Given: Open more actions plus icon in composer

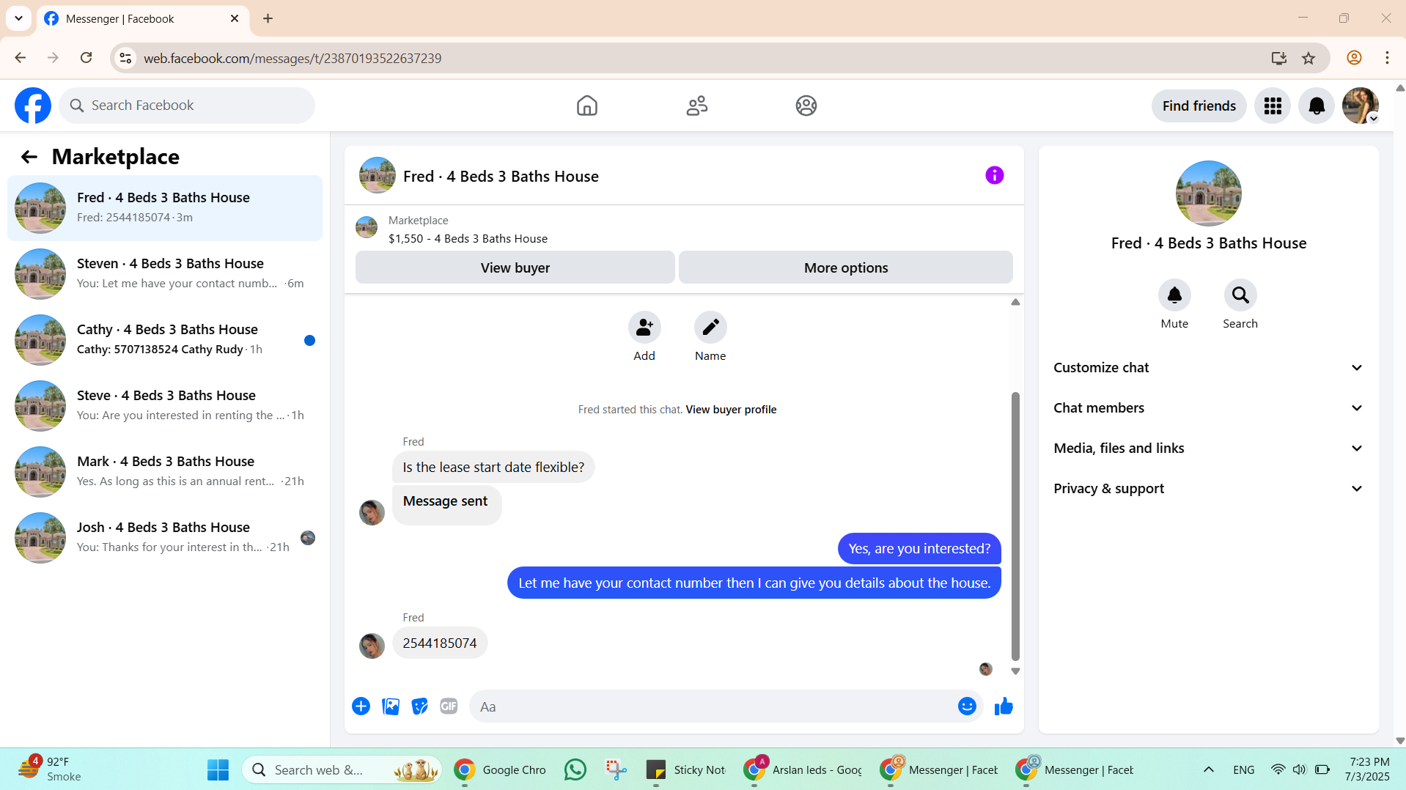Looking at the screenshot, I should click(361, 706).
